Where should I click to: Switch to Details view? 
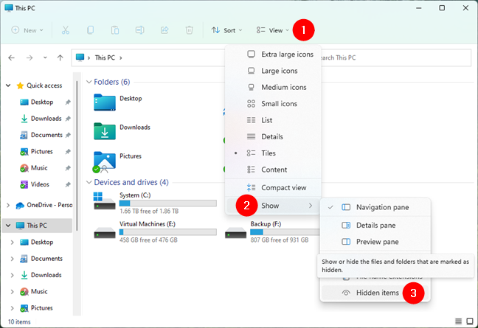click(273, 136)
